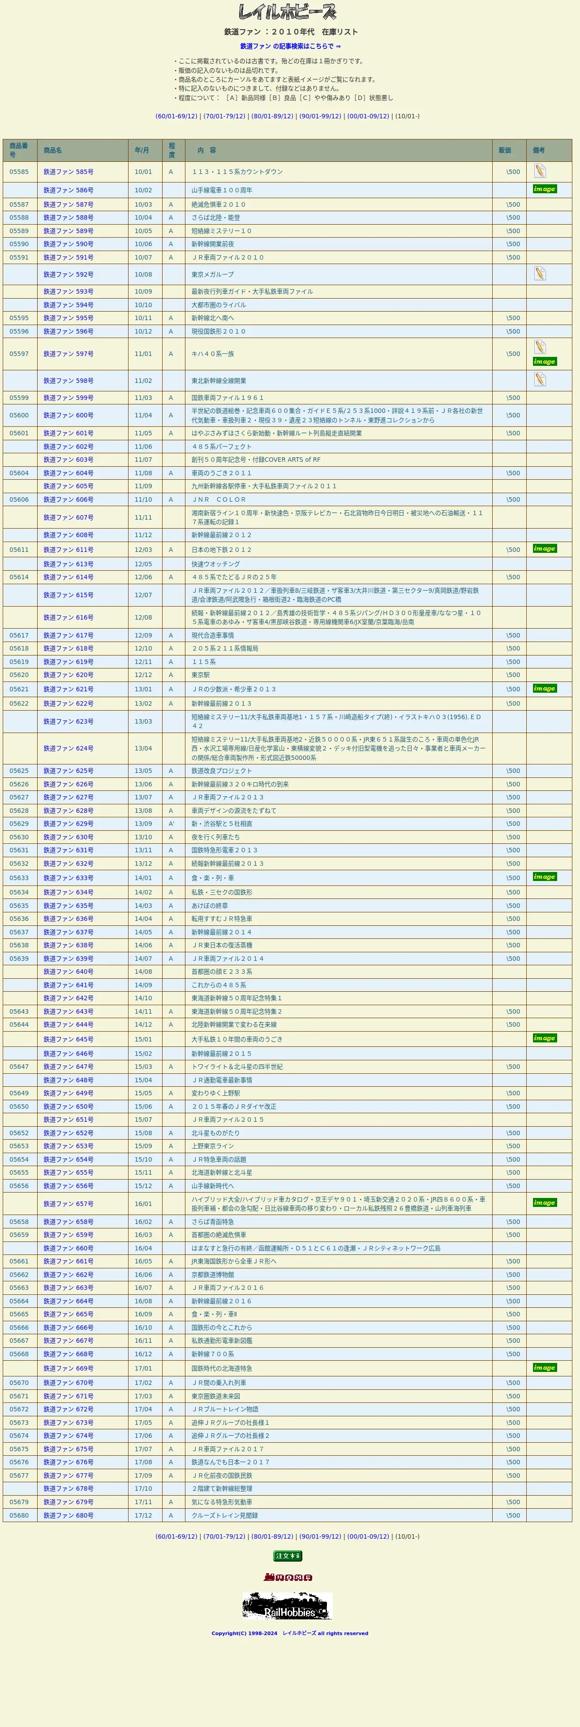The height and width of the screenshot is (1727, 580).
Task: Go to (60/01-69/12) in top navigation
Action: pyautogui.click(x=176, y=116)
